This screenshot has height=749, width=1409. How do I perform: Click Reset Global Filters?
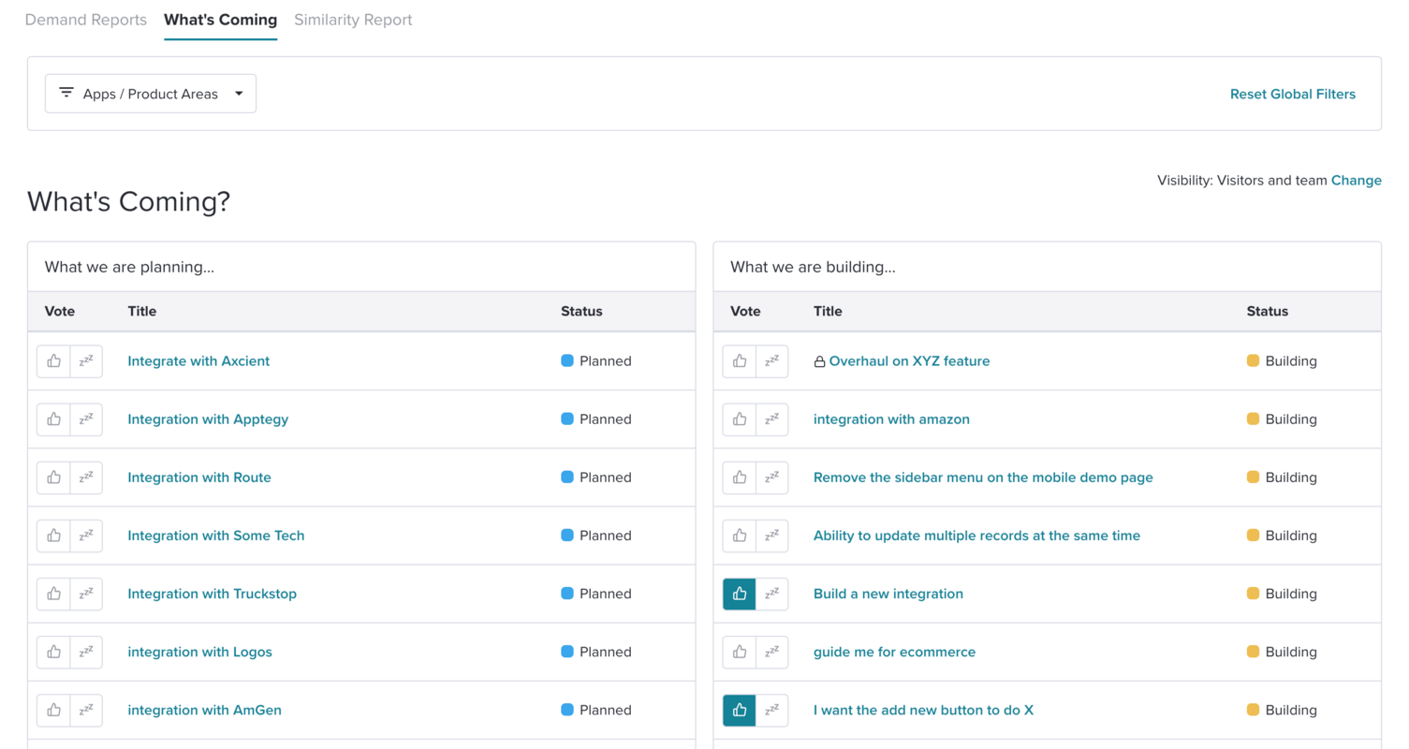pos(1292,94)
